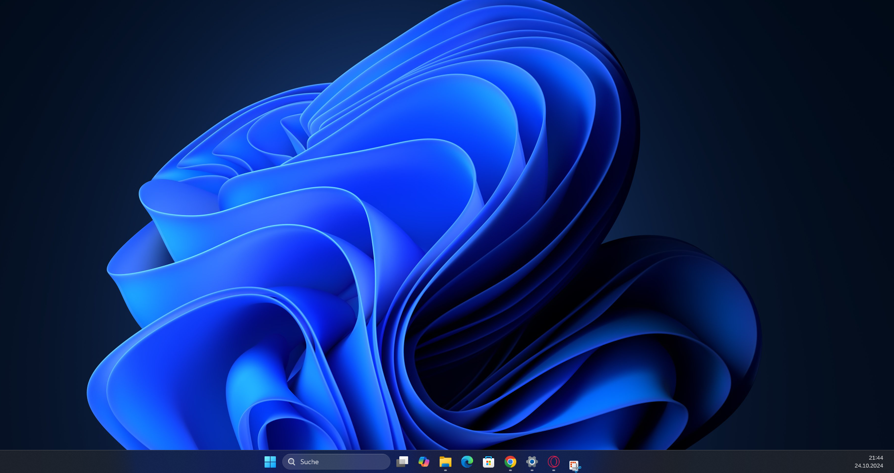Screen dimensions: 894x473
Task: Switch to the running Opera browser
Action: (554, 462)
